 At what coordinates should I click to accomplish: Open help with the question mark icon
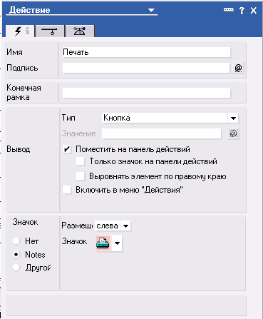[x=242, y=11]
